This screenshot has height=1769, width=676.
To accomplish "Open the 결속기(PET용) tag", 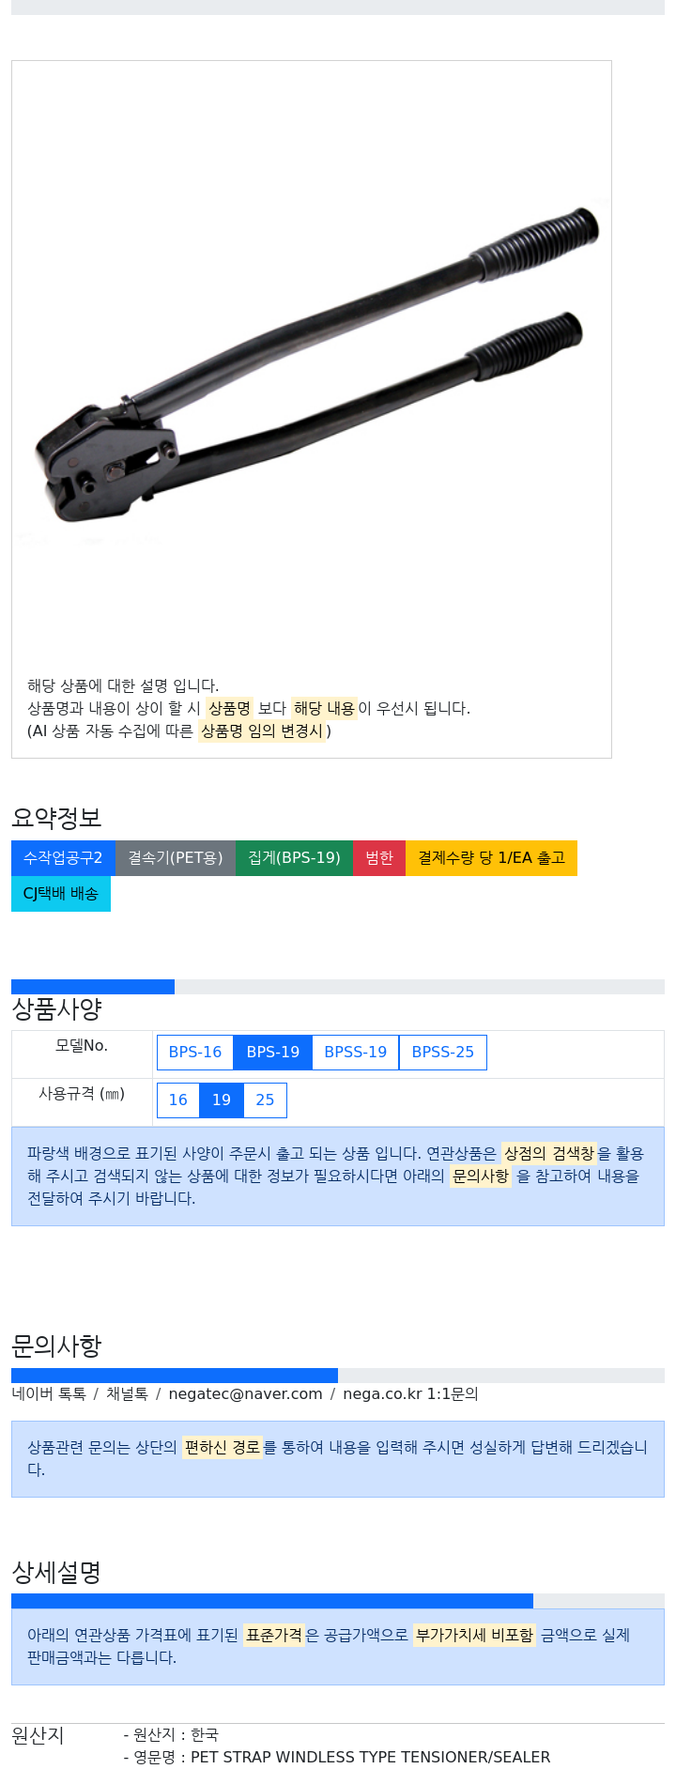I will coord(176,858).
